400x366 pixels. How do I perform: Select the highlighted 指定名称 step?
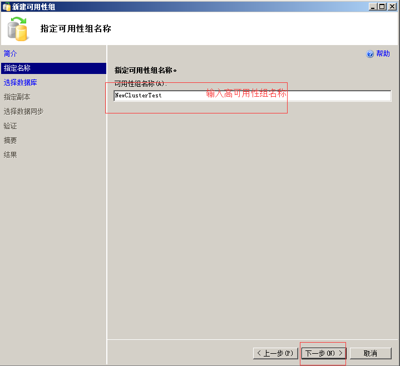pyautogui.click(x=17, y=68)
